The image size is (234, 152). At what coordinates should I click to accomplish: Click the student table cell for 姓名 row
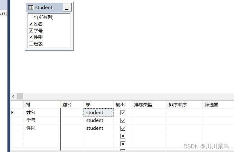click(x=99, y=113)
